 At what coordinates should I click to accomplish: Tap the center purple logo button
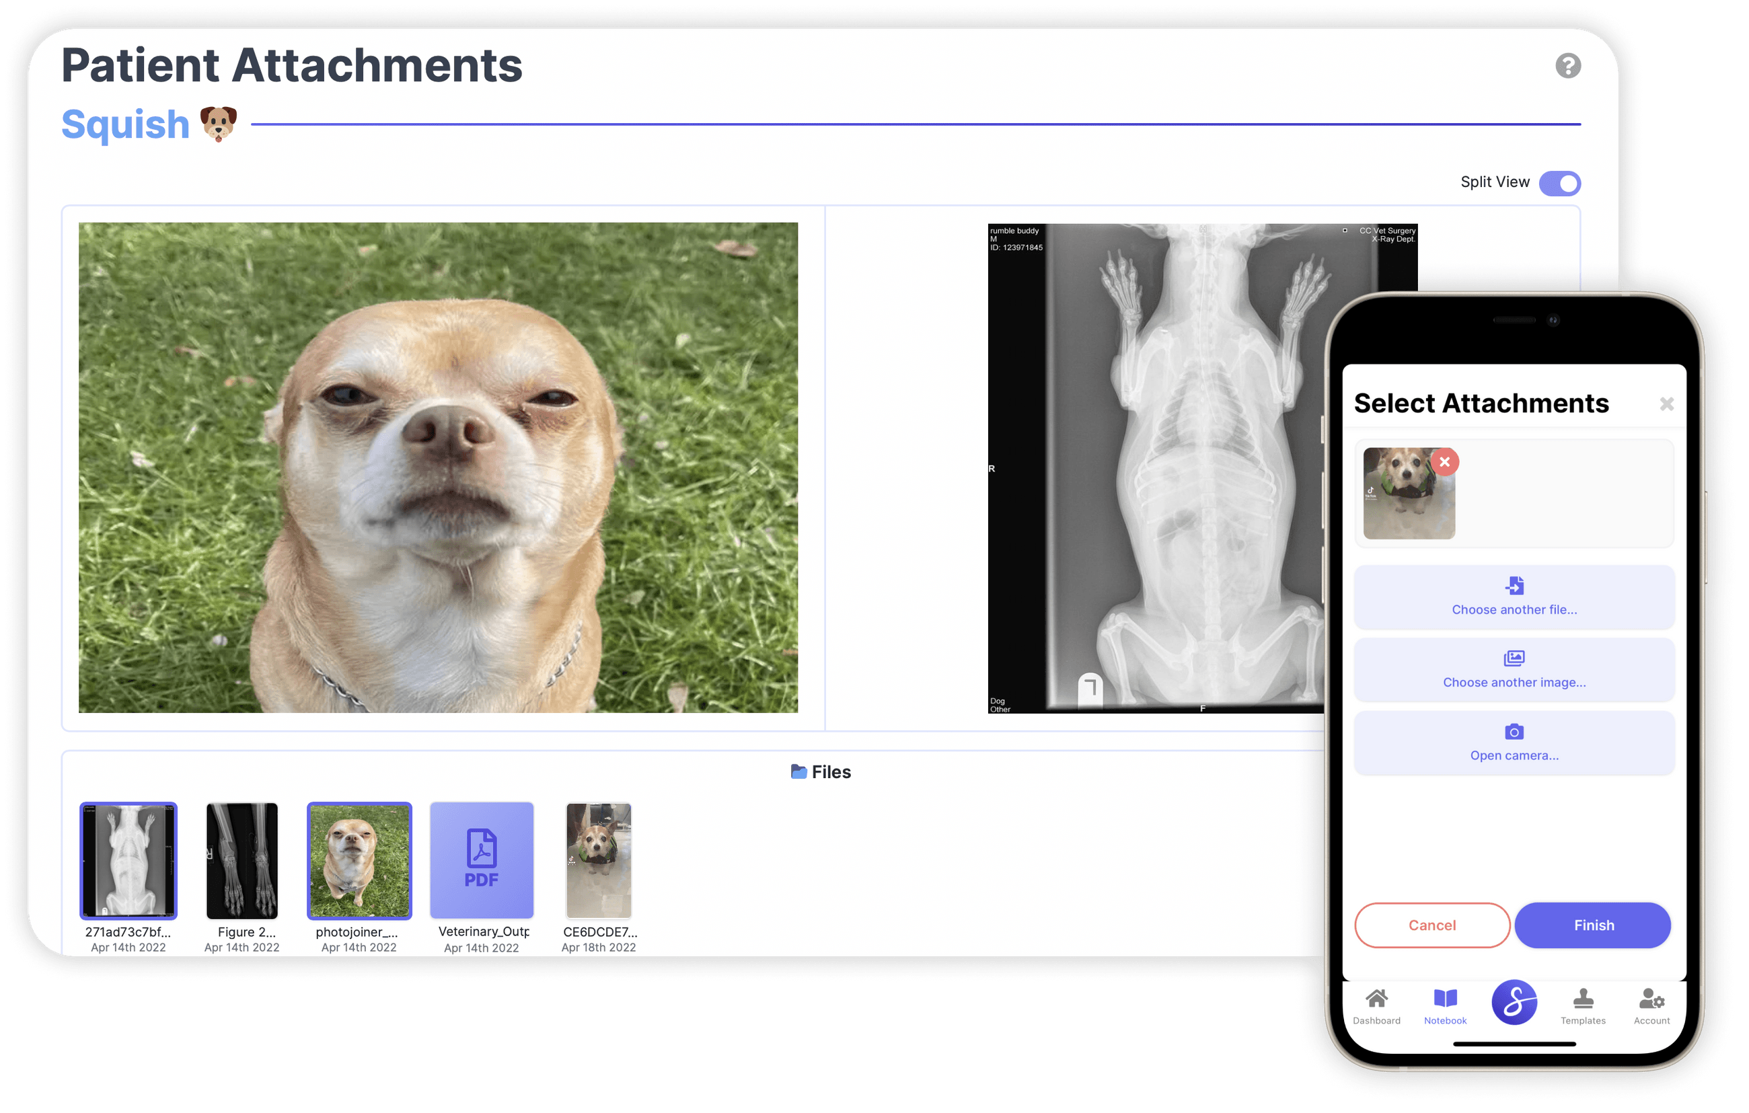pyautogui.click(x=1514, y=1002)
